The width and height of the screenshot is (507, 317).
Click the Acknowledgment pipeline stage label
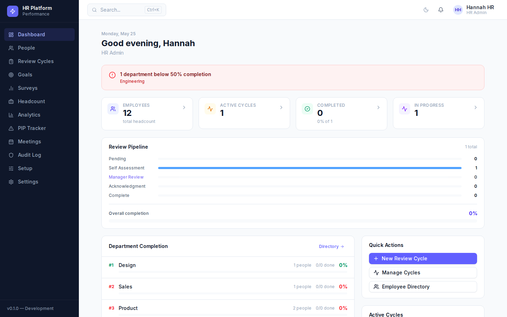[127, 186]
